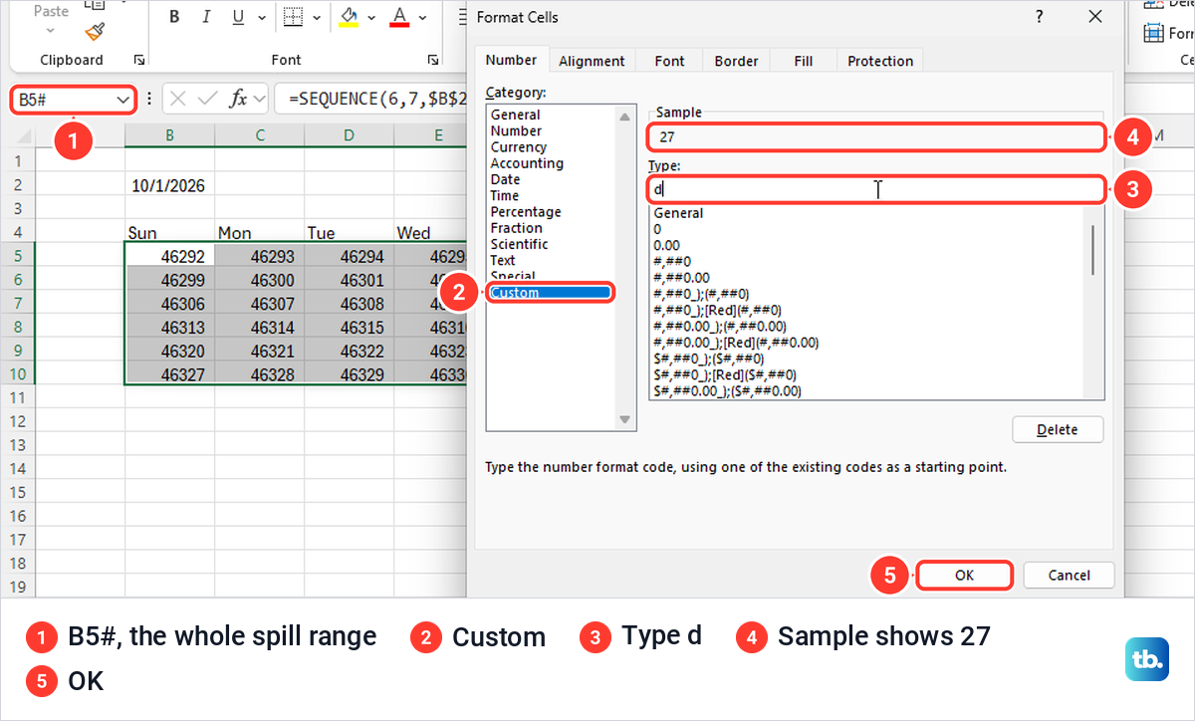Select General category
This screenshot has height=721, width=1195.
coord(515,115)
